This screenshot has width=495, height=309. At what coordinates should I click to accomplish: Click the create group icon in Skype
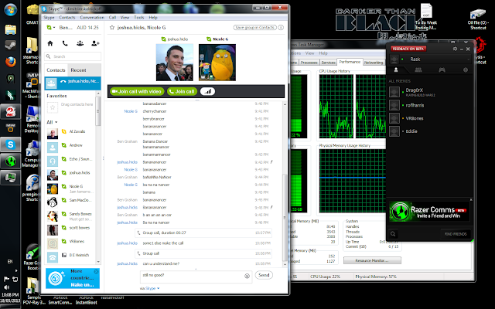pyautogui.click(x=80, y=43)
